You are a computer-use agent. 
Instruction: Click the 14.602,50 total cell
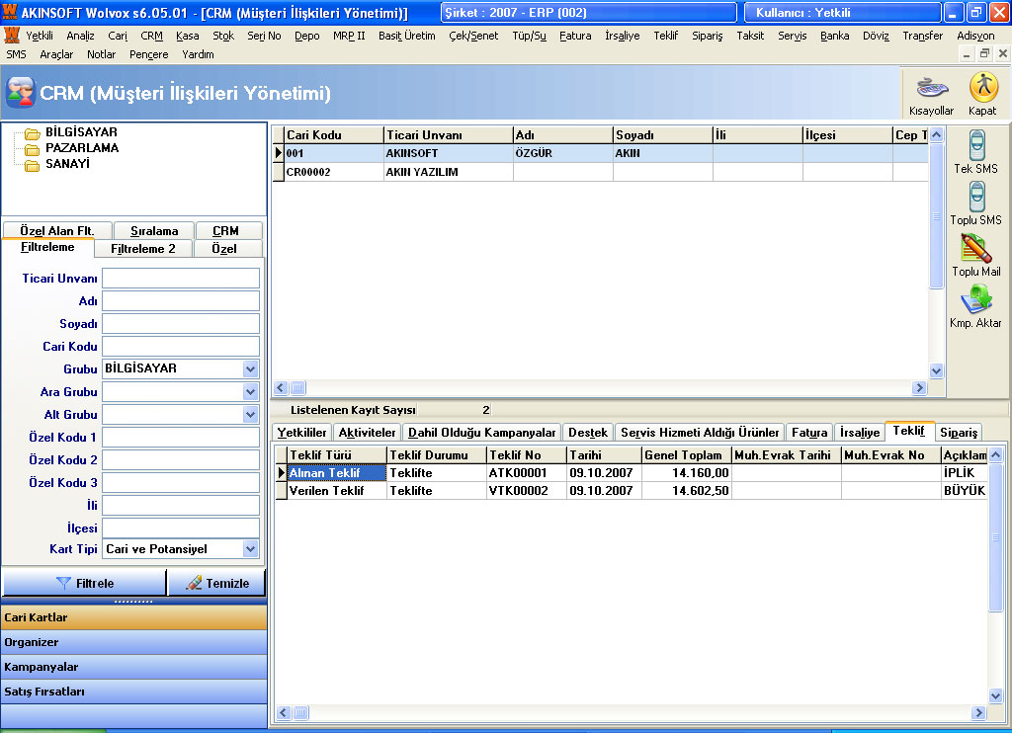686,491
